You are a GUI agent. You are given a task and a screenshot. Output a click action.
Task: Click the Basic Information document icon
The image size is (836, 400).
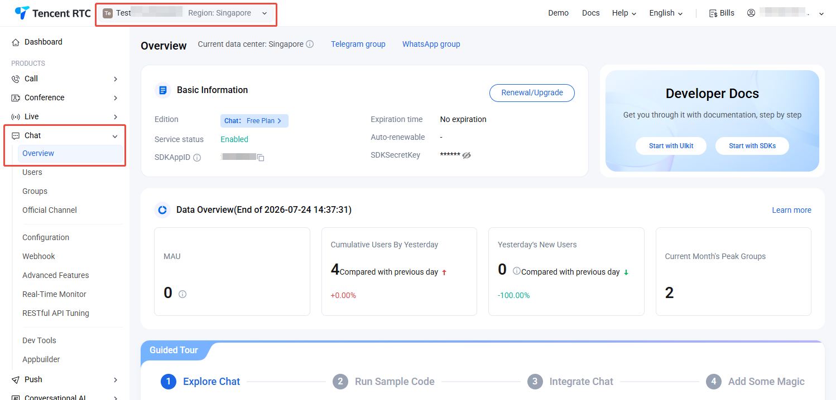(x=162, y=90)
